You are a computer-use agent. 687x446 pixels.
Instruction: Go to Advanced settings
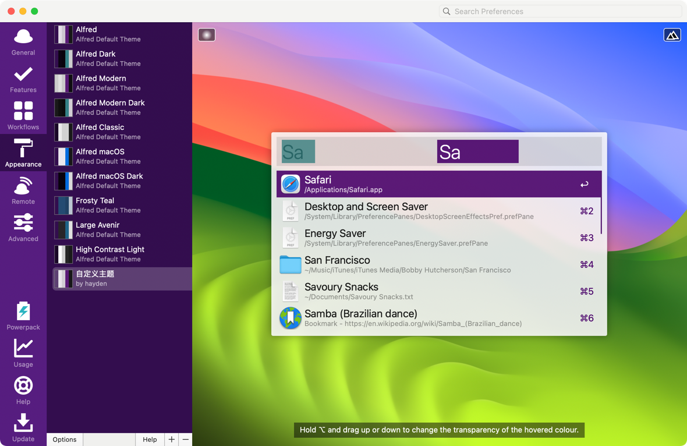[23, 228]
